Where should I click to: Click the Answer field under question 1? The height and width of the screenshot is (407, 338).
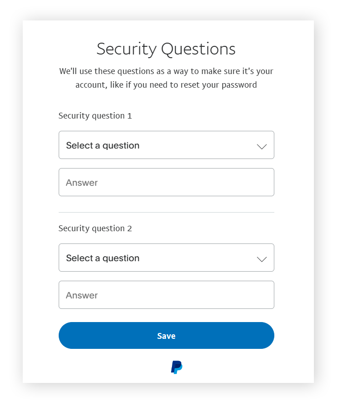click(166, 182)
